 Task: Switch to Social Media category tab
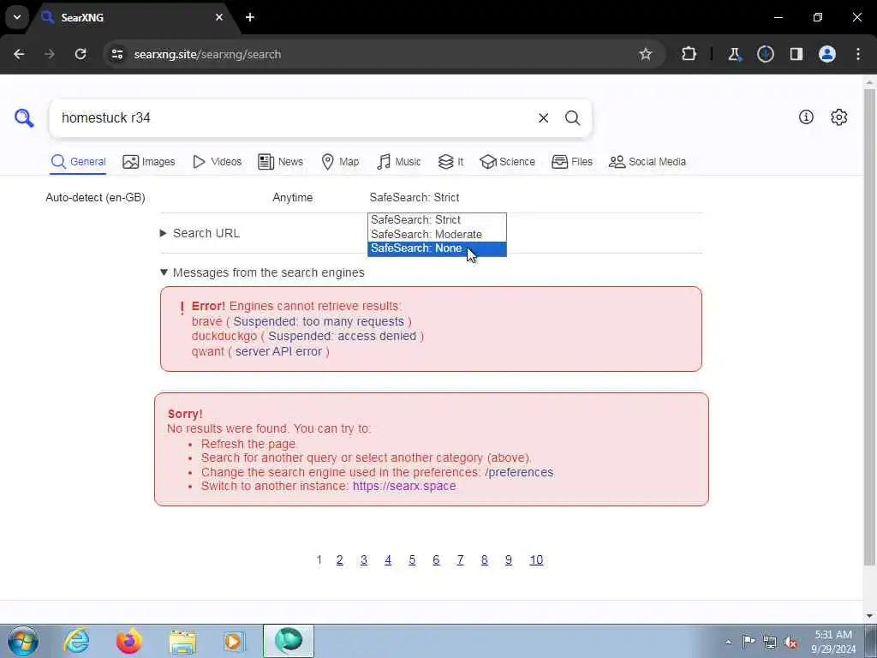(647, 162)
